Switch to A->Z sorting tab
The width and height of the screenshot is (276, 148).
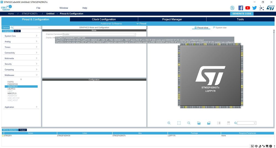[x=17, y=31]
